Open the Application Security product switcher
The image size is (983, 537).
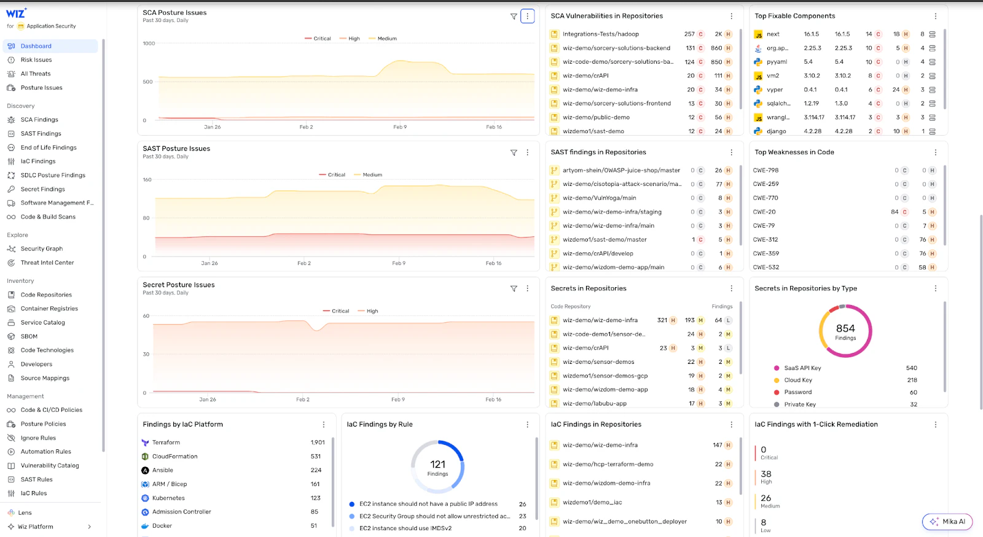point(47,26)
